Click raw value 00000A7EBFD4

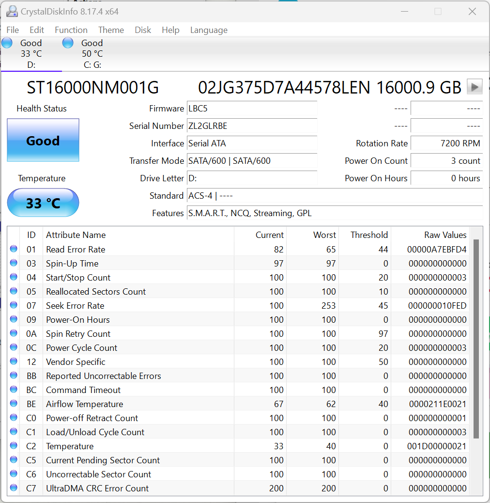pyautogui.click(x=436, y=249)
